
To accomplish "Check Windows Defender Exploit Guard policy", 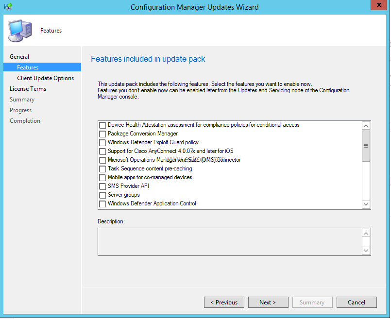I will pos(102,143).
